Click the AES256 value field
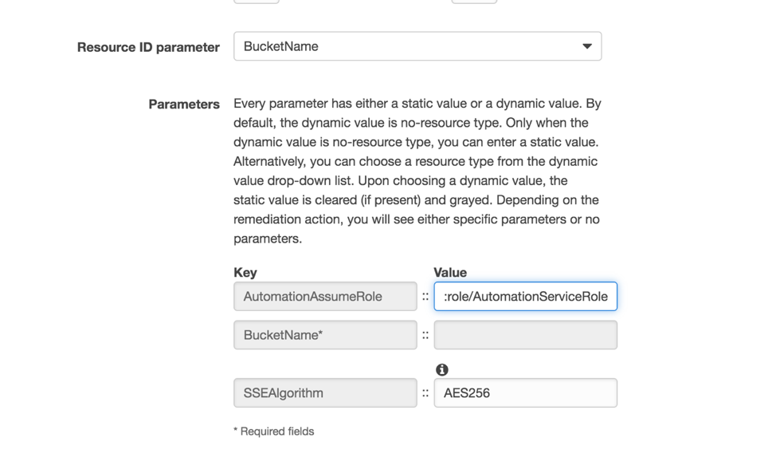The width and height of the screenshot is (776, 465). 525,393
